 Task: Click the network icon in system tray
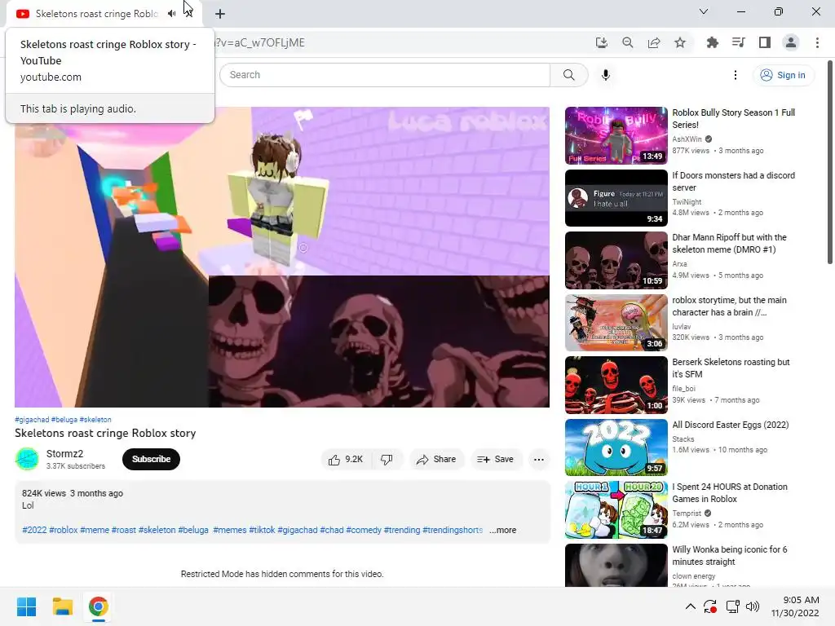click(733, 606)
